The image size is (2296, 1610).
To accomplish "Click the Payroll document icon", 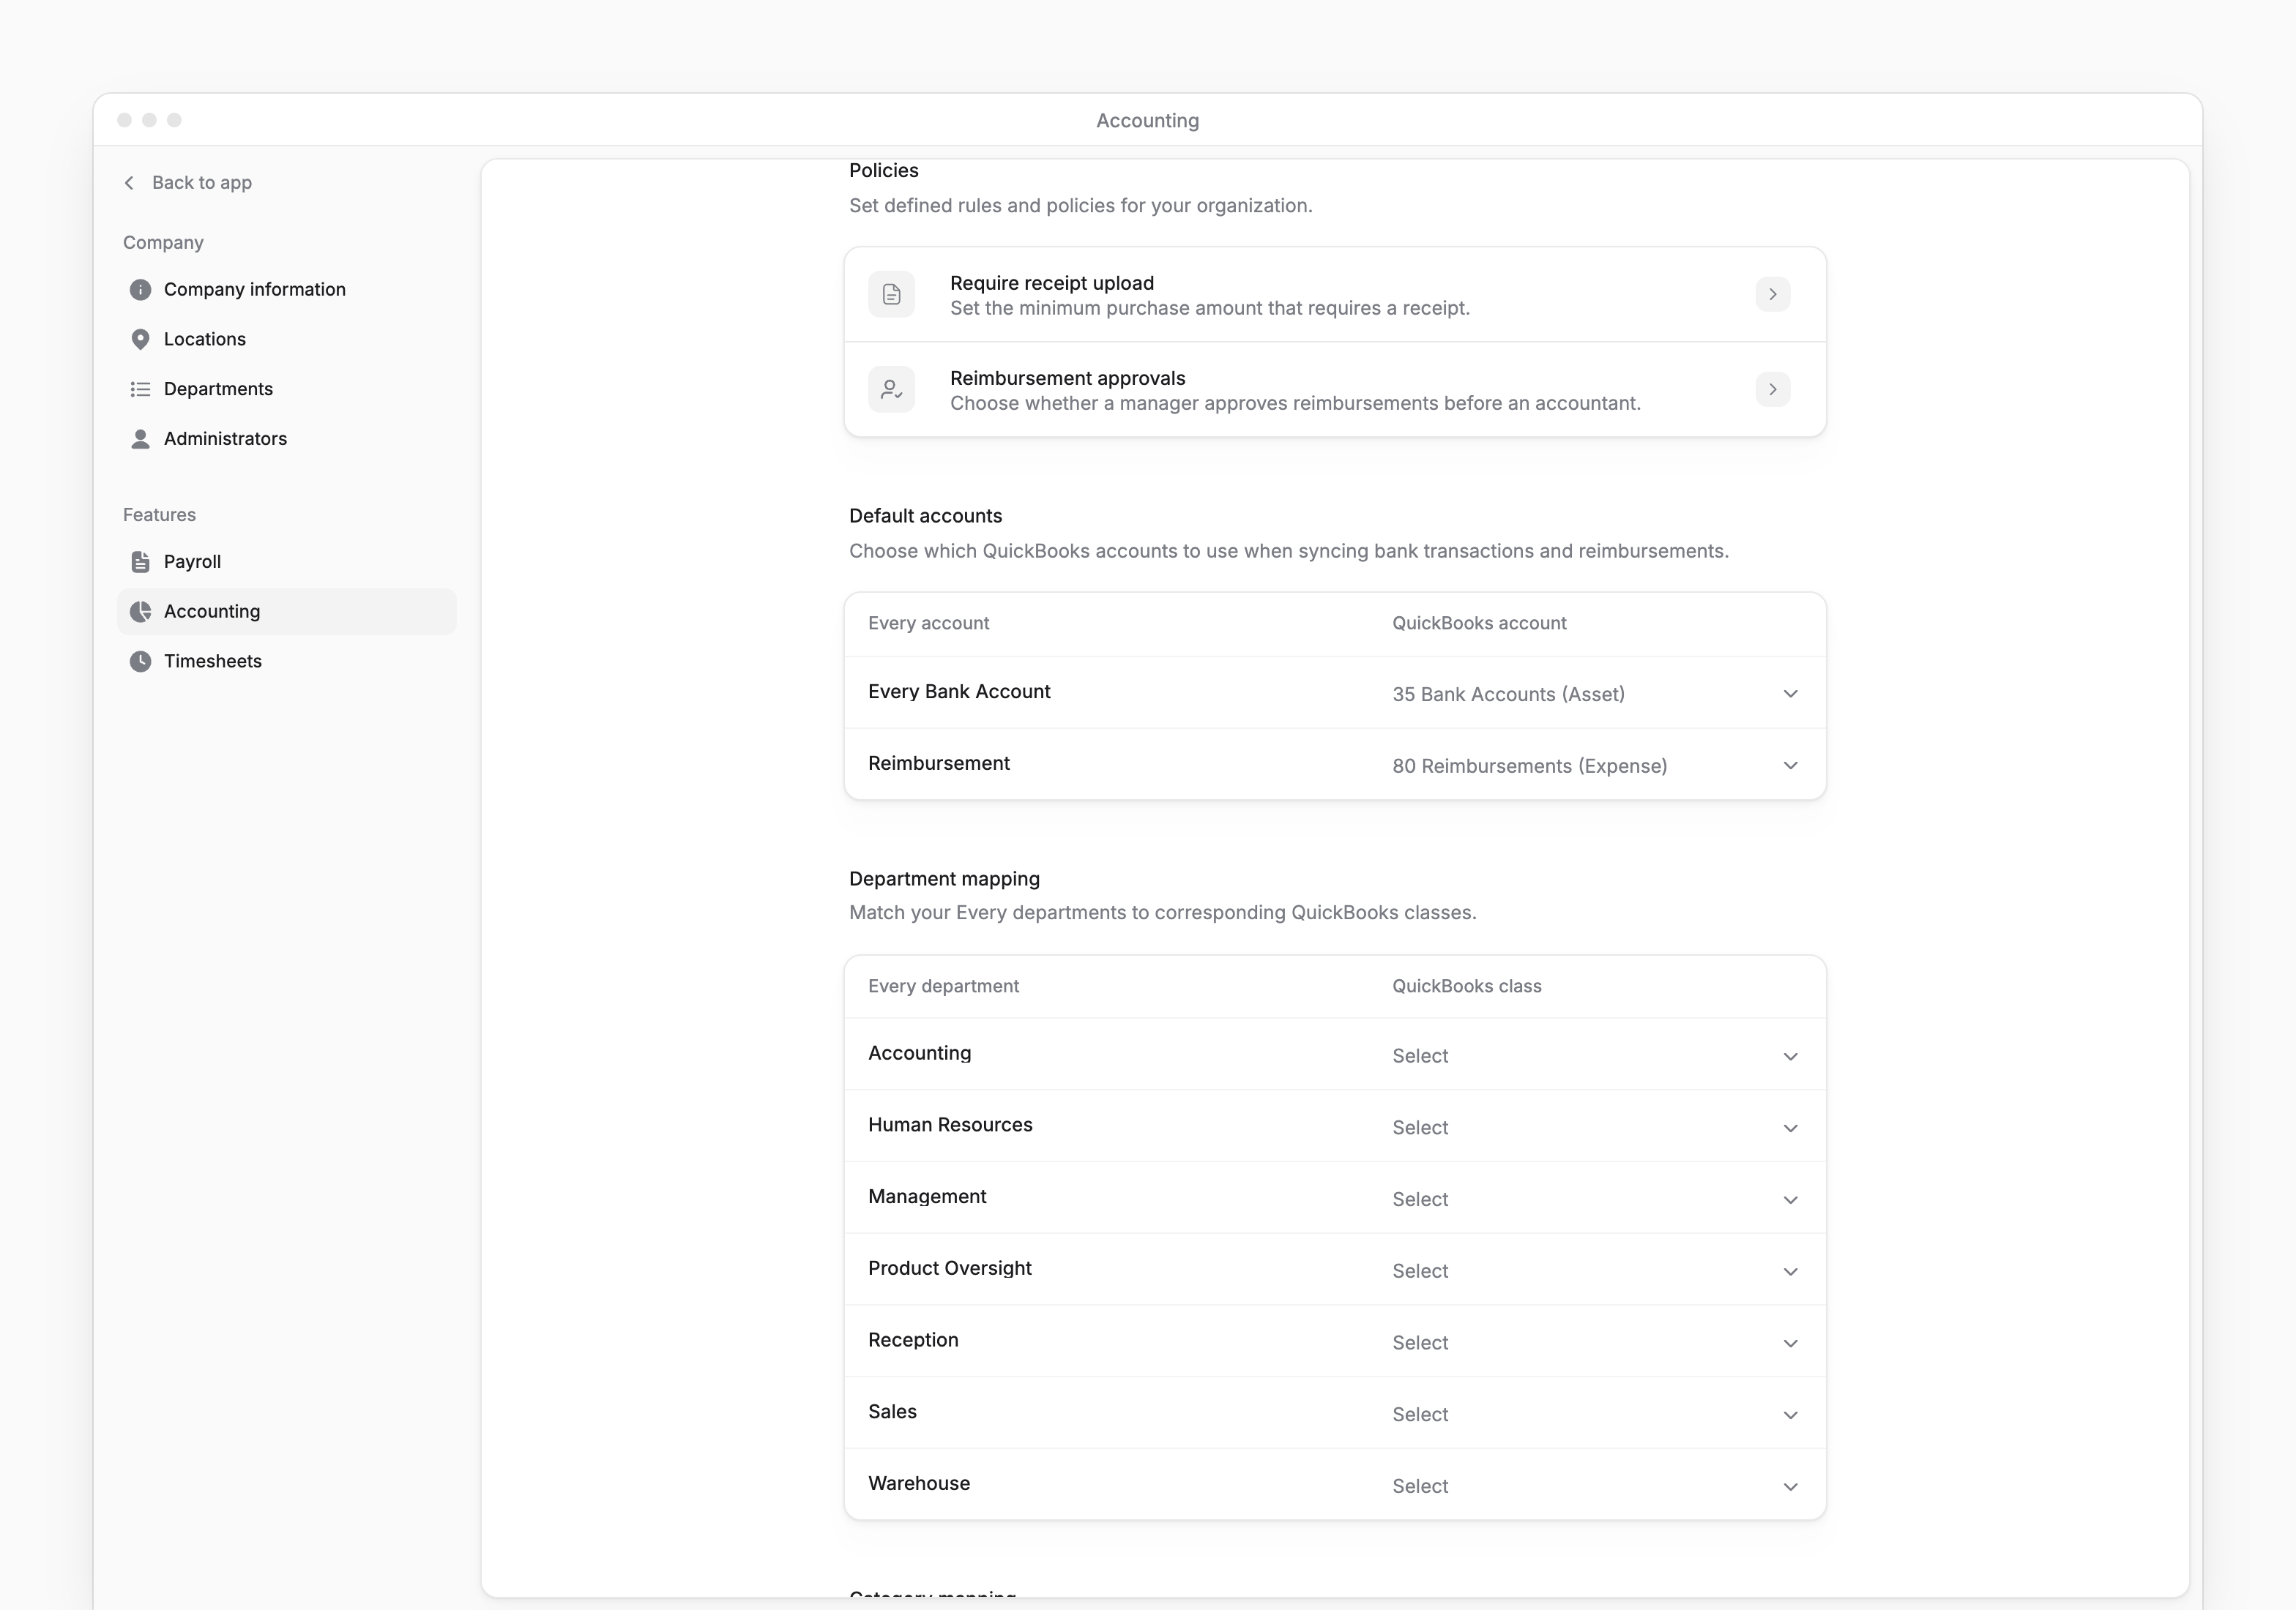I will tap(141, 561).
